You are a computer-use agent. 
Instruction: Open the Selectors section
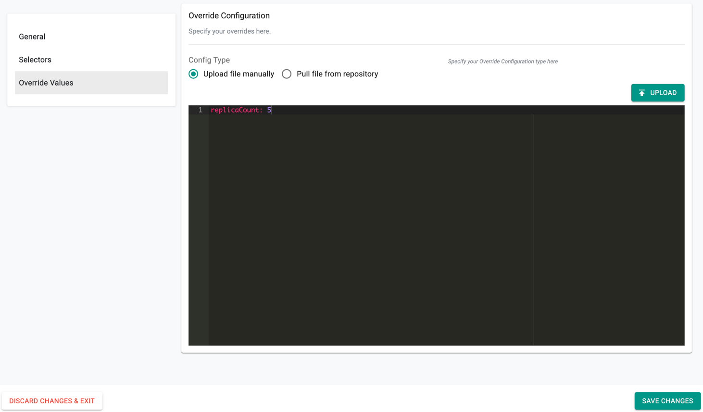(91, 60)
